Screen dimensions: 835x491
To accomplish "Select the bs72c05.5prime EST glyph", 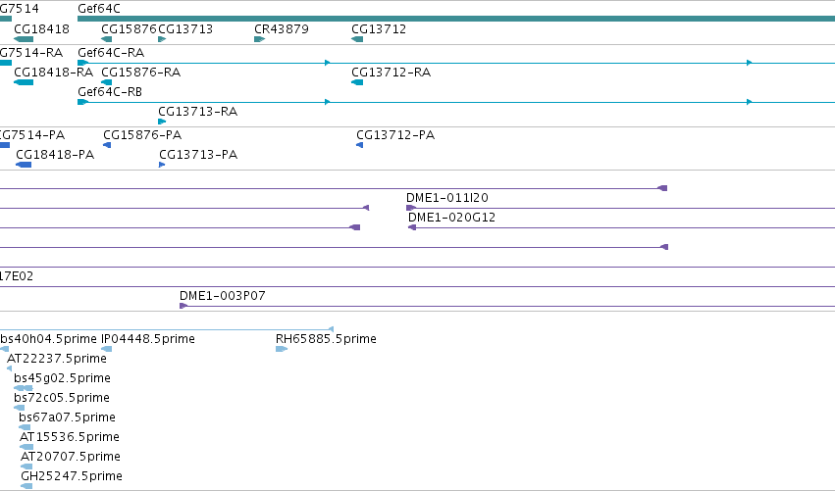I will [20, 408].
